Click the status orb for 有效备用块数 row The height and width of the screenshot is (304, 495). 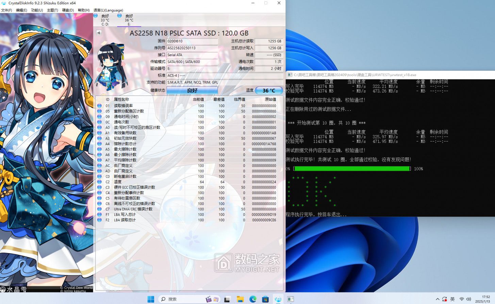coord(99,133)
